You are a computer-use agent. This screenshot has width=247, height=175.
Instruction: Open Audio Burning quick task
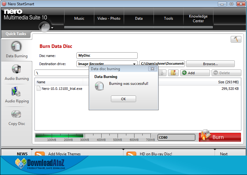click(17, 72)
